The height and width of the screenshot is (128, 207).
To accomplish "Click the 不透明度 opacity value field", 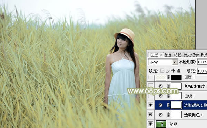I will pos(202,62).
